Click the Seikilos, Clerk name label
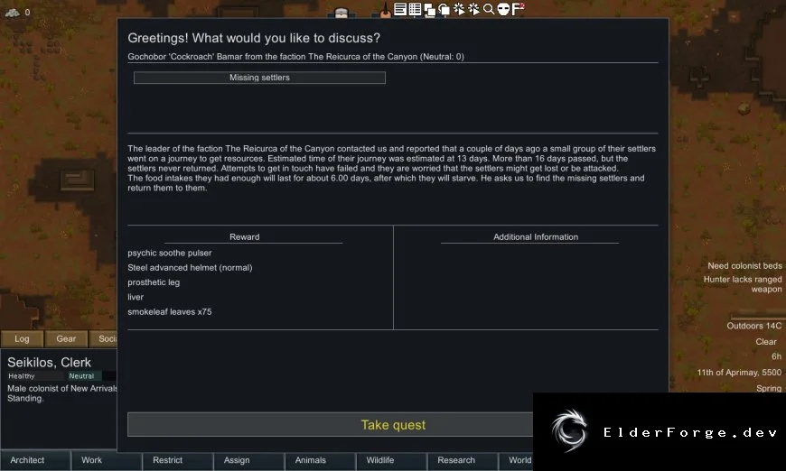The height and width of the screenshot is (471, 786). coord(49,363)
